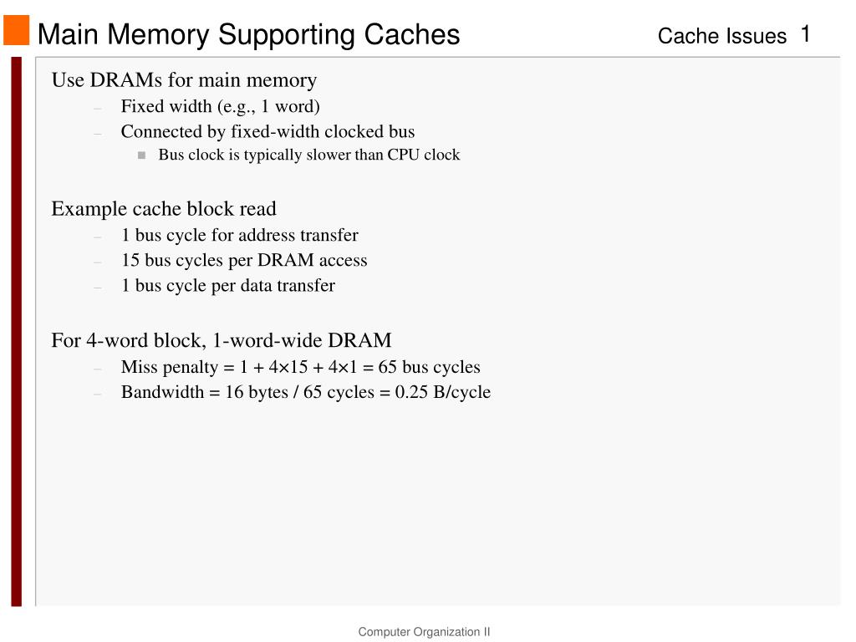Click slide number 1 in the header
The image size is (856, 642).
tap(805, 34)
